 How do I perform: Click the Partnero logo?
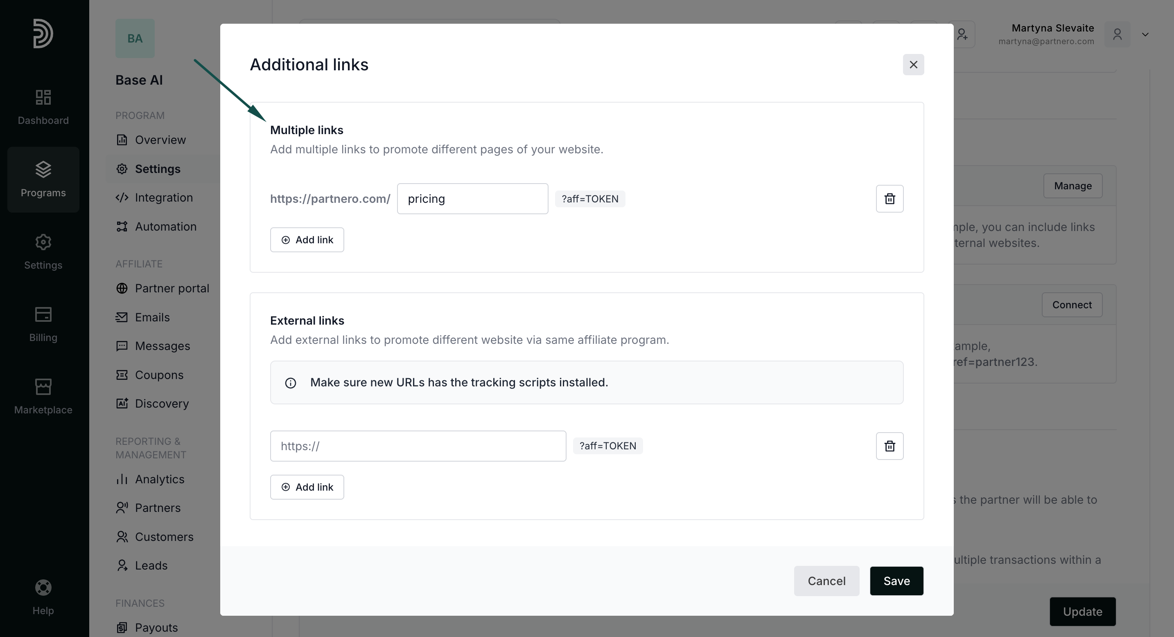[x=43, y=33]
